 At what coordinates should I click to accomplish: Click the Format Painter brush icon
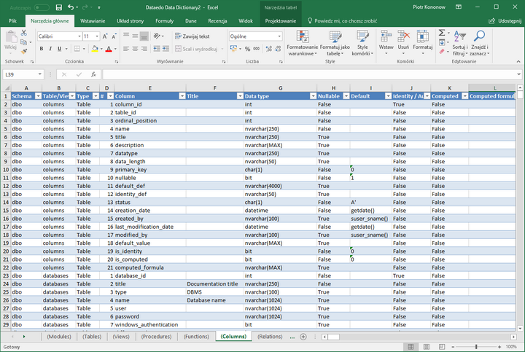pyautogui.click(x=24, y=52)
